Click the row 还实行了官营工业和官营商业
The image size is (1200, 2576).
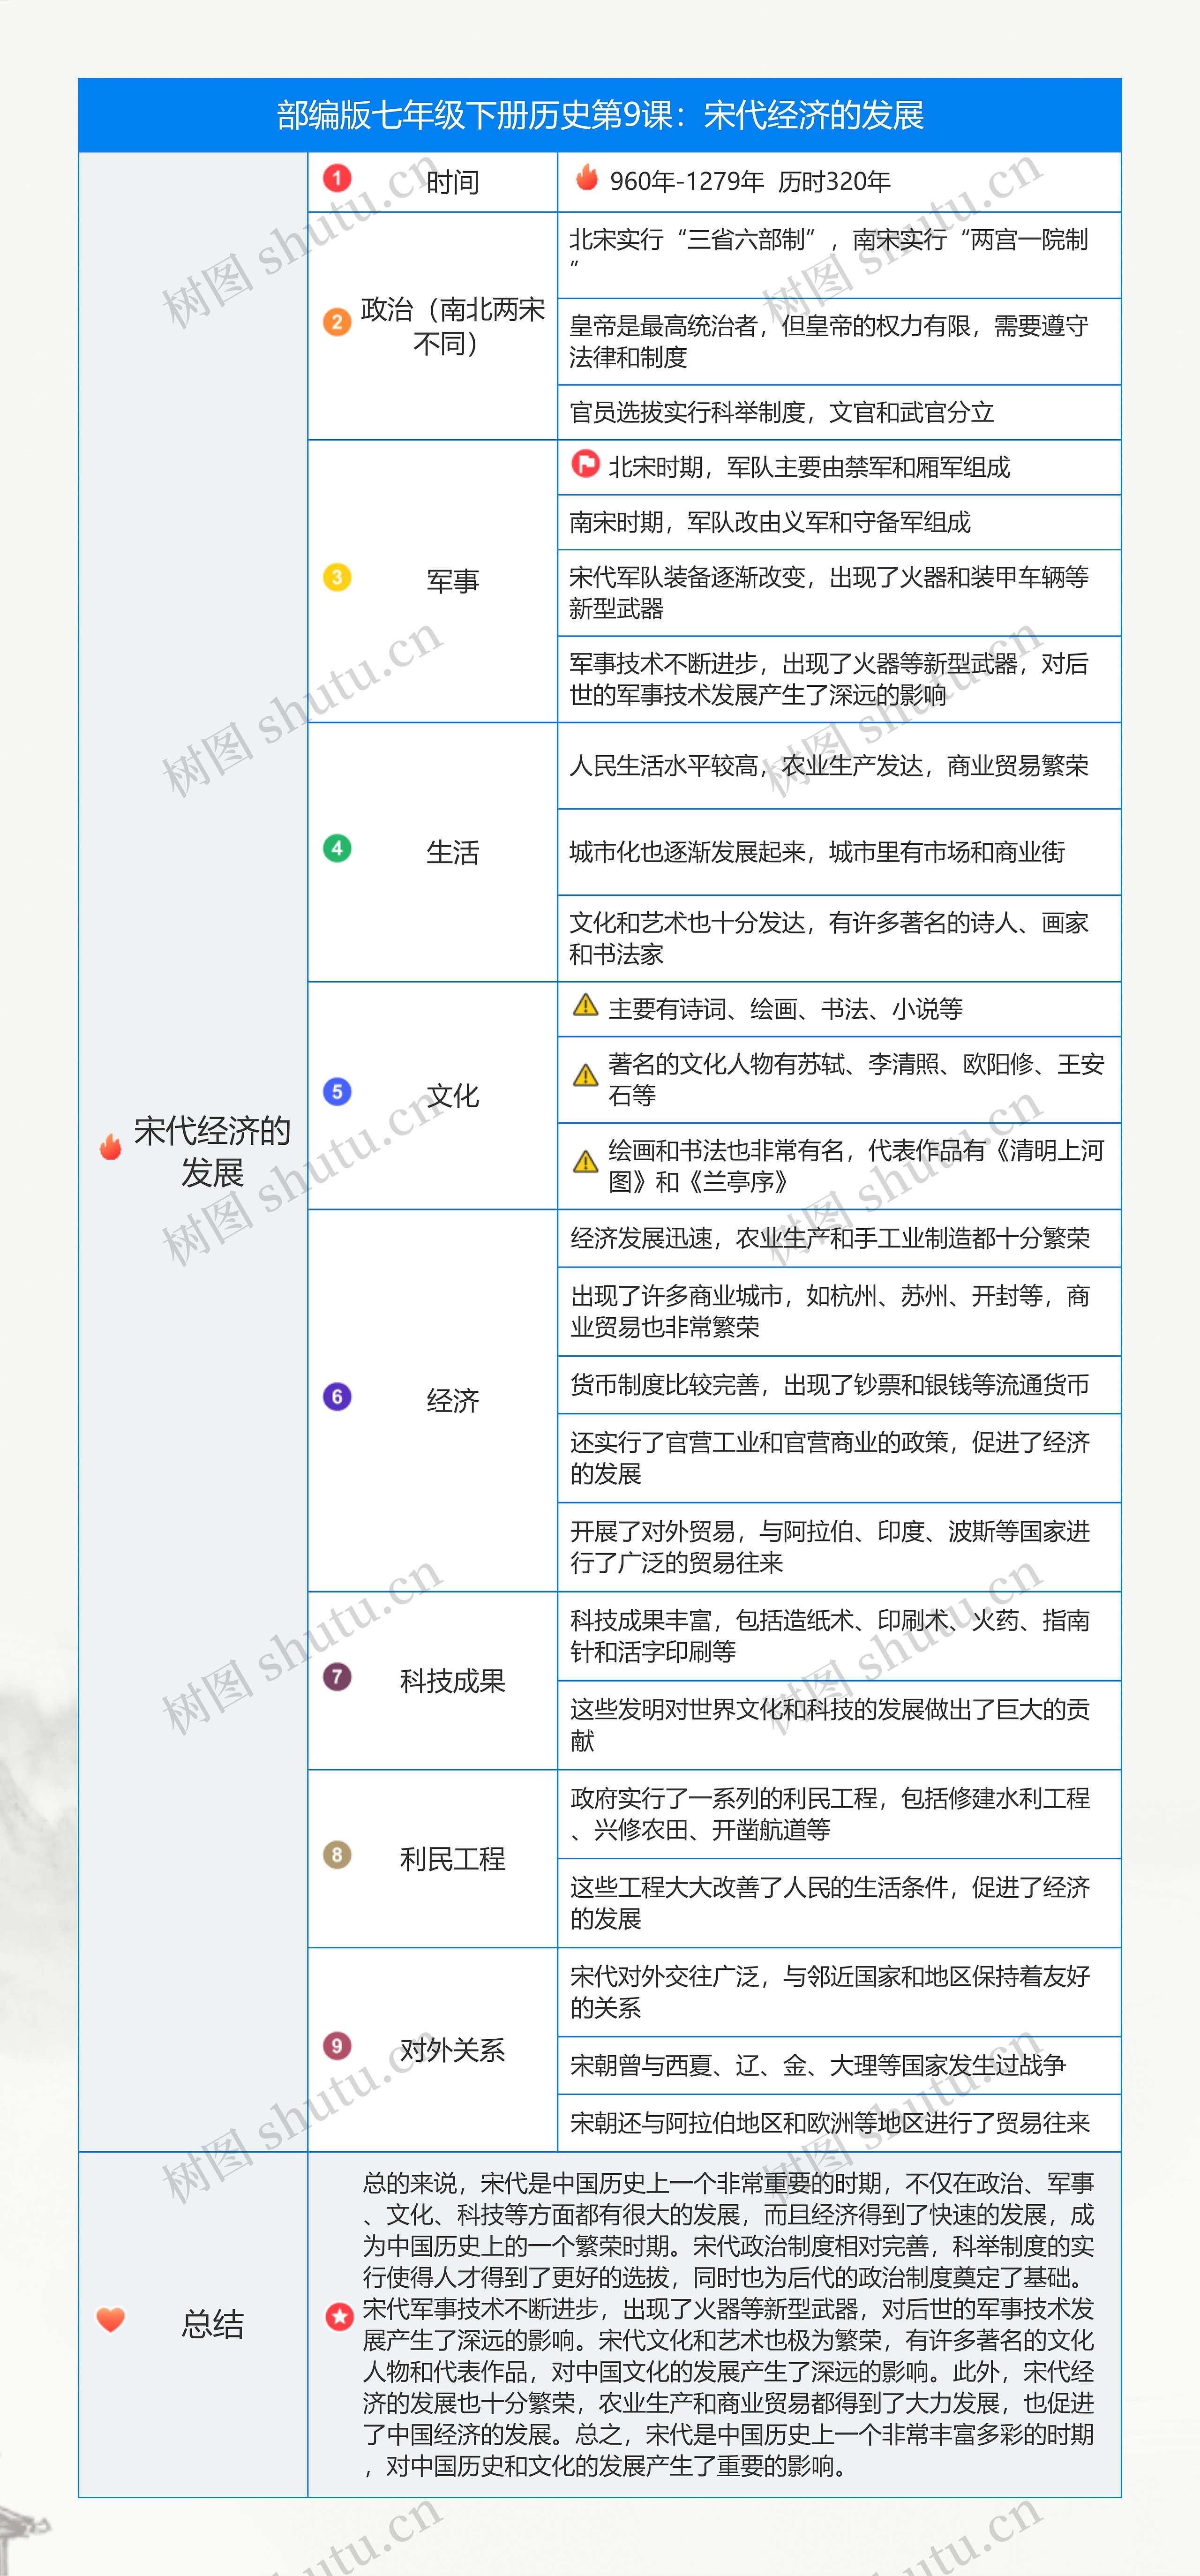pyautogui.click(x=839, y=1458)
